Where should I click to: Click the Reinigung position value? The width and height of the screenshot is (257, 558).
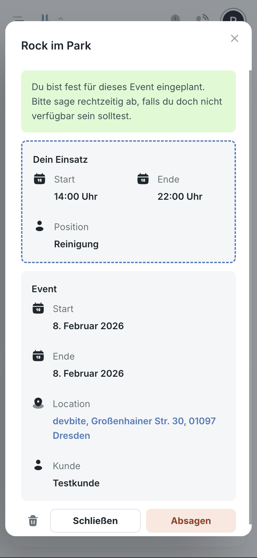[76, 244]
